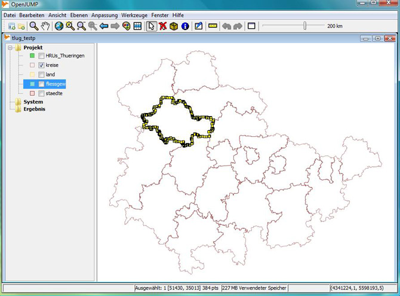Show the staedte layer via checkbox
The height and width of the screenshot is (296, 400).
point(41,94)
